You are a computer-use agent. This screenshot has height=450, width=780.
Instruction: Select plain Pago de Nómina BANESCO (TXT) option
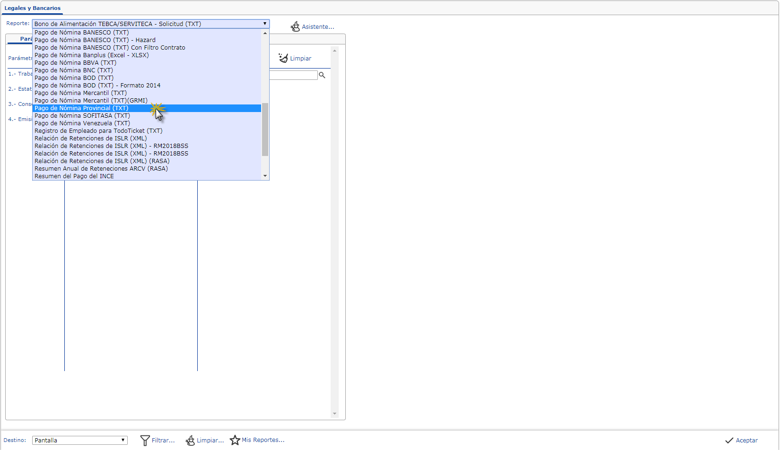click(147, 33)
